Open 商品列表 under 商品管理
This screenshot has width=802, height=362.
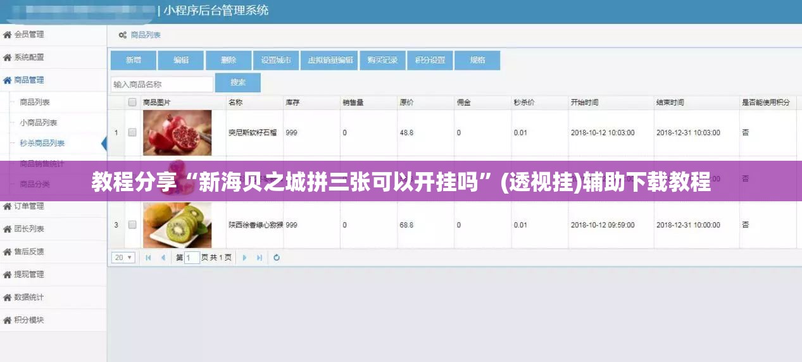(x=35, y=102)
